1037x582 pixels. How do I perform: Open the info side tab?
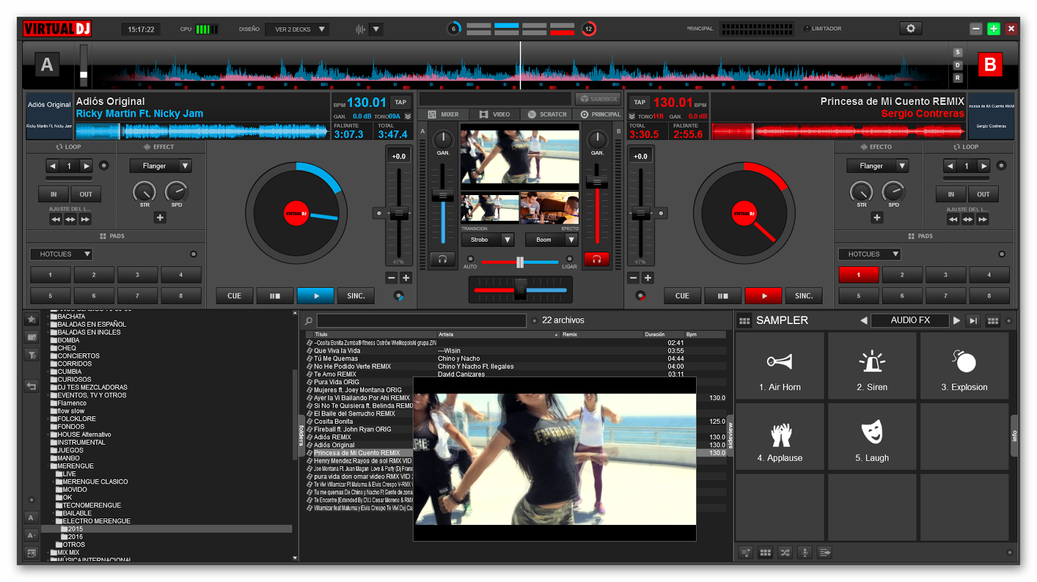coord(1014,436)
